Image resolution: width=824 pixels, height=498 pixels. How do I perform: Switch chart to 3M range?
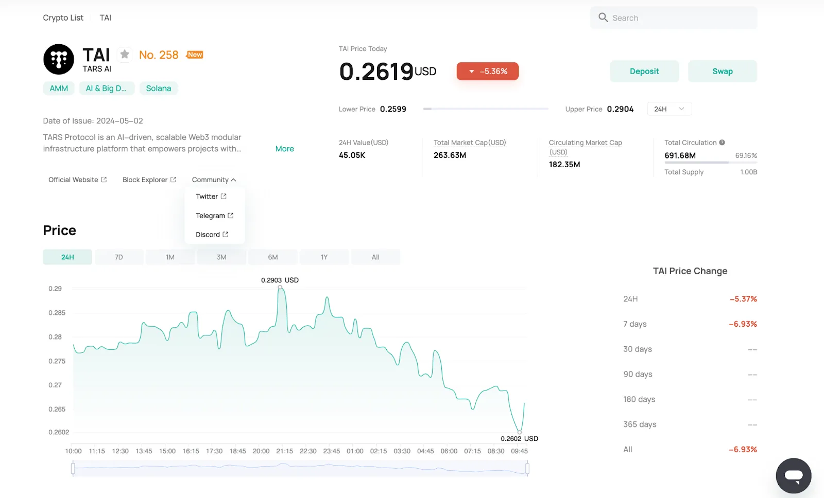pyautogui.click(x=221, y=257)
